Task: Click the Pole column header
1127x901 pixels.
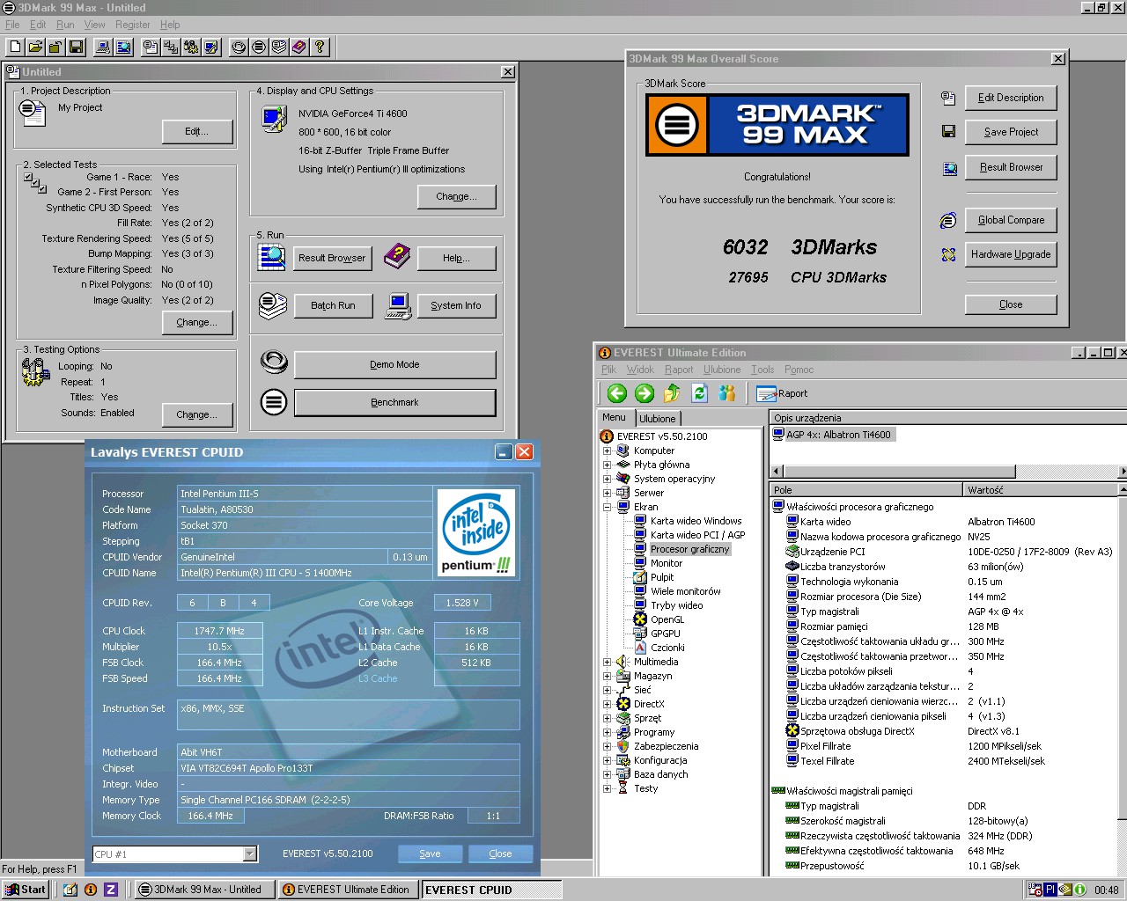Action: click(866, 490)
